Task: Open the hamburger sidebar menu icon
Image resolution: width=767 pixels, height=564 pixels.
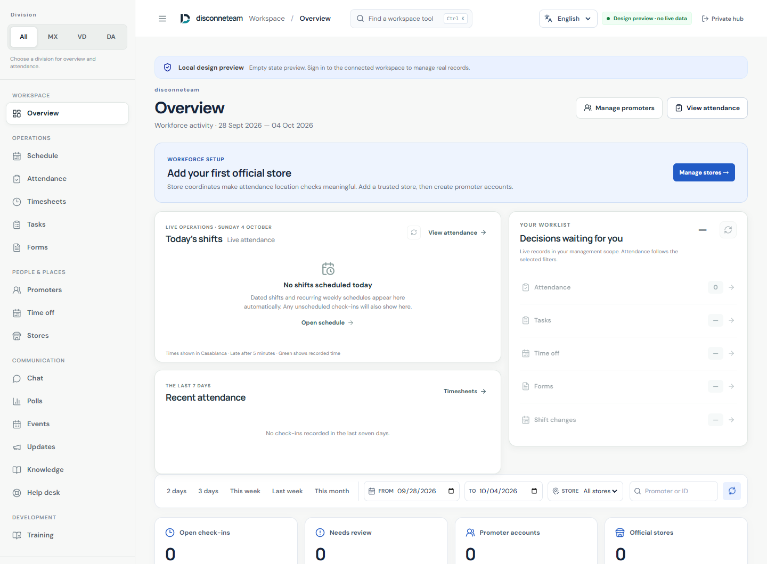Action: tap(162, 19)
